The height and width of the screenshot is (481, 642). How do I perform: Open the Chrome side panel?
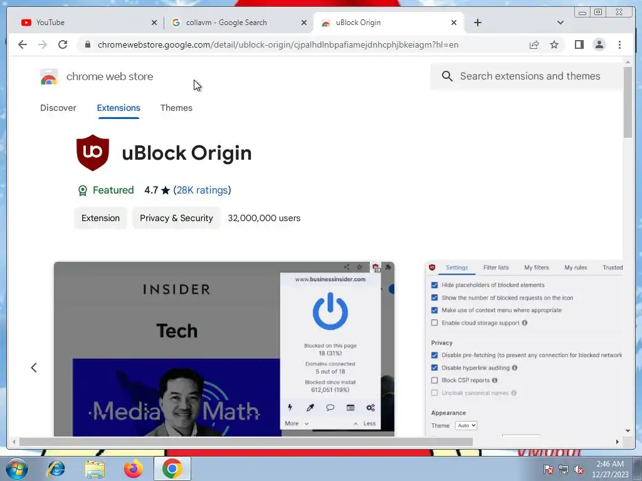point(579,44)
